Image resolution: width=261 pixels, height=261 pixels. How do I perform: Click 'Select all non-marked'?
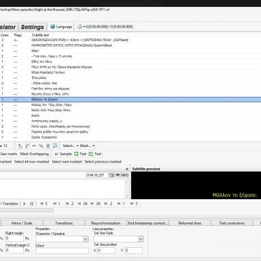(x=32, y=161)
